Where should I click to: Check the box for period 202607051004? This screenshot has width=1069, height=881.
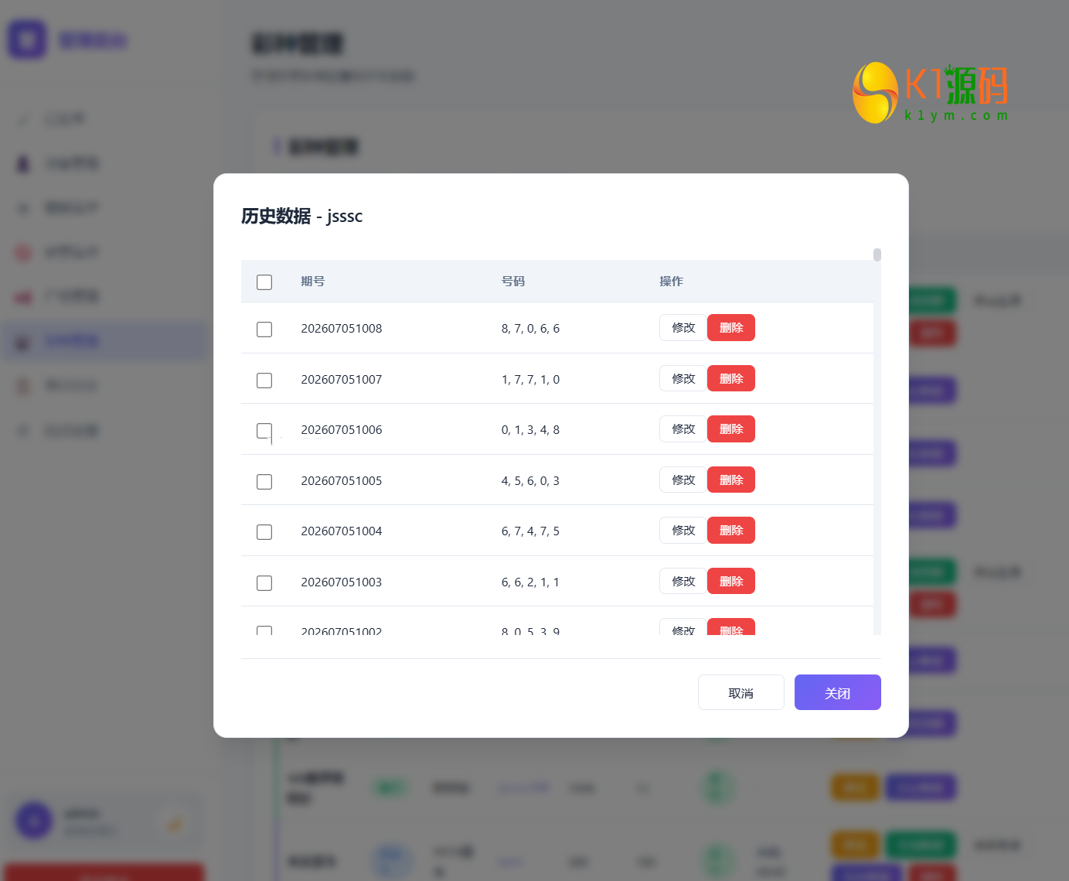(264, 532)
